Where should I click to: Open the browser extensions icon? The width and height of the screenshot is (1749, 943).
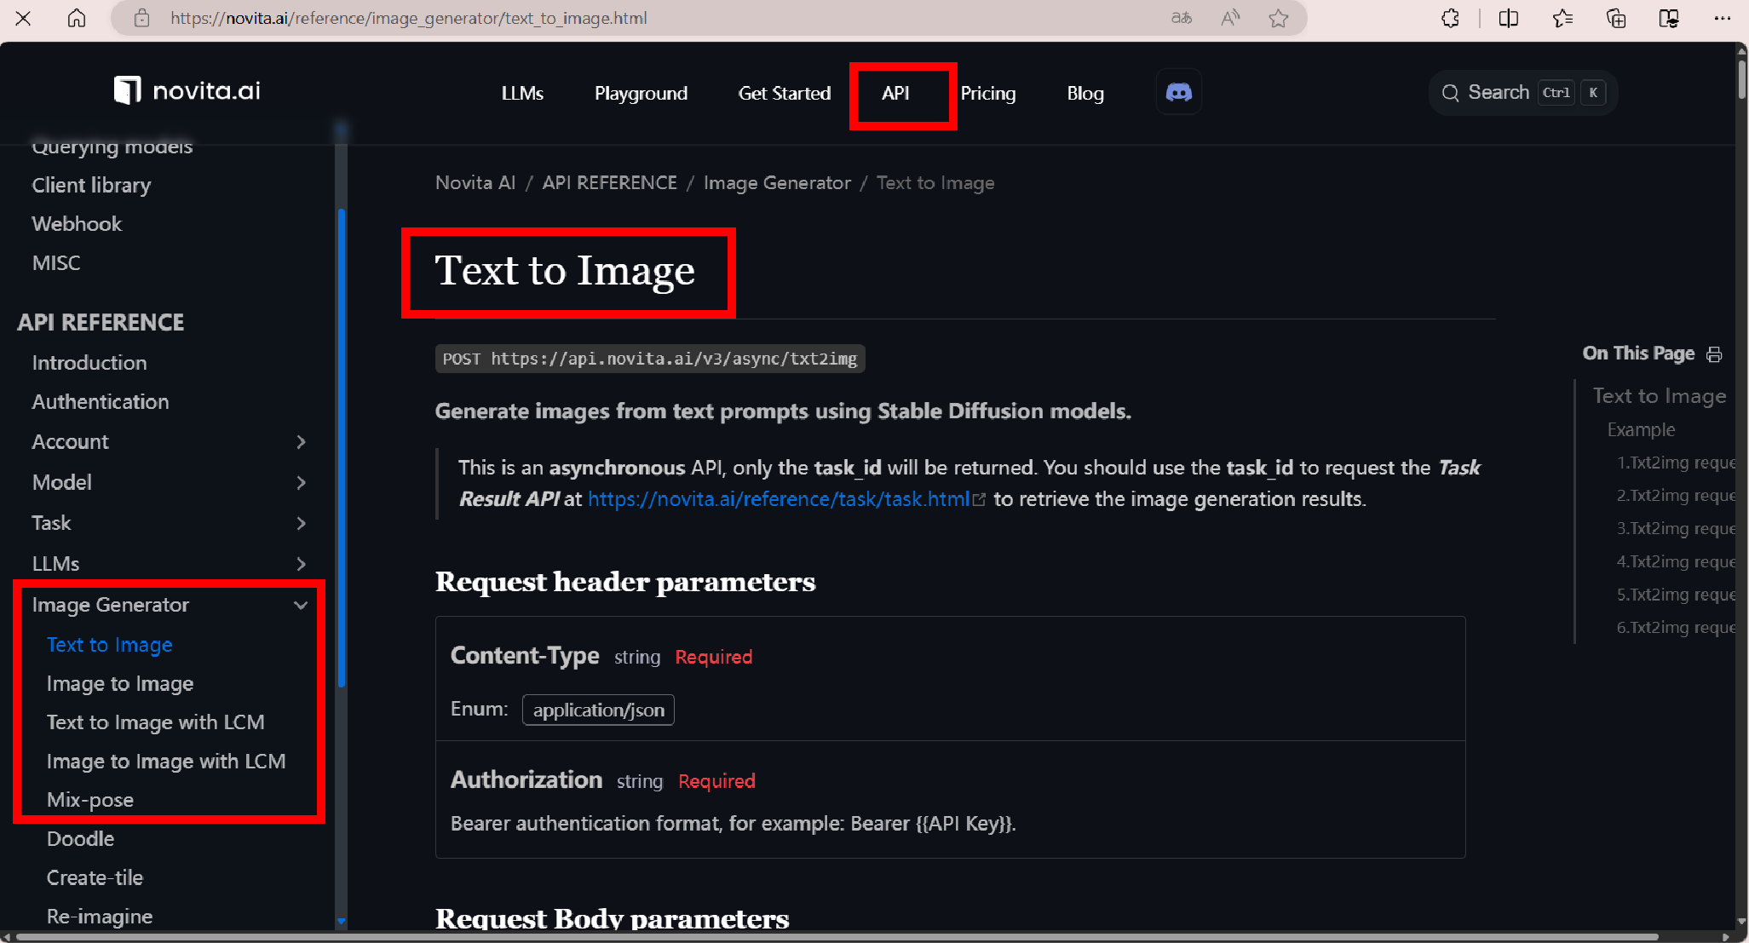(x=1450, y=18)
